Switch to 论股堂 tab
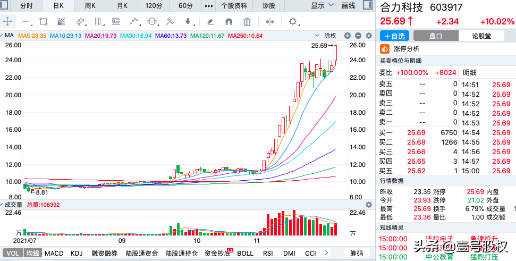516x261 pixels. tap(481, 36)
